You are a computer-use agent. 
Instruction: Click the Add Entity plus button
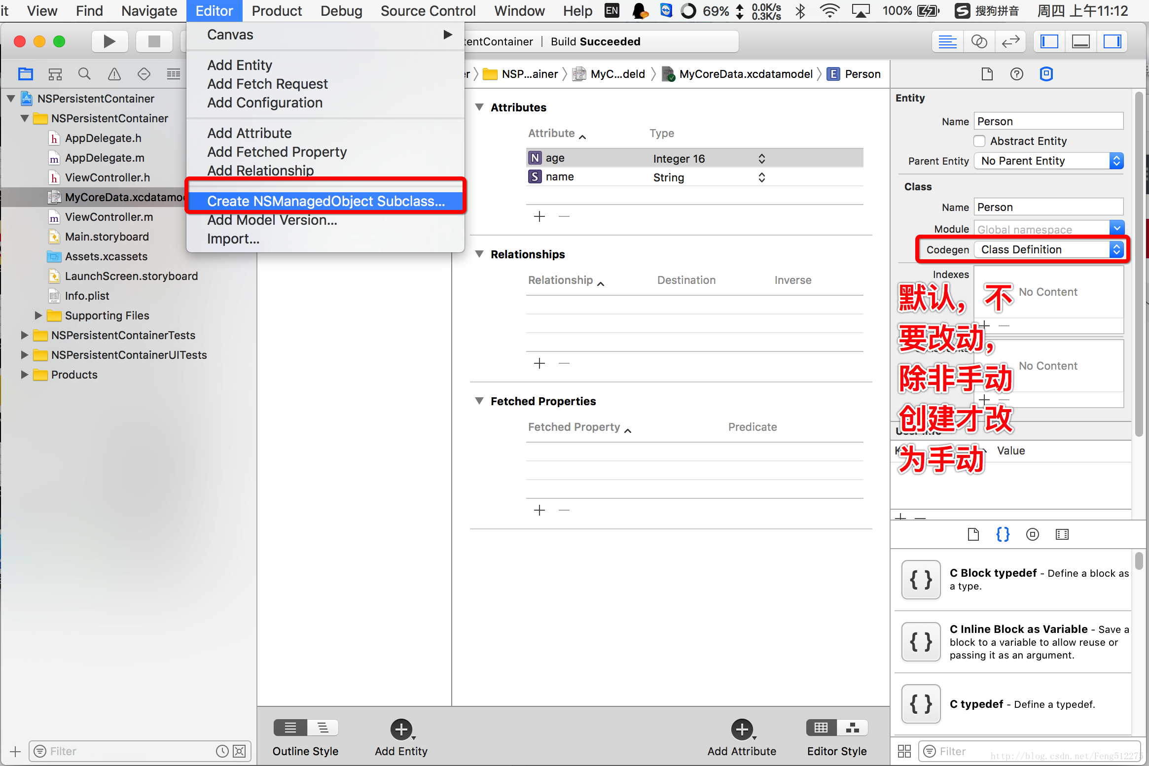401,730
